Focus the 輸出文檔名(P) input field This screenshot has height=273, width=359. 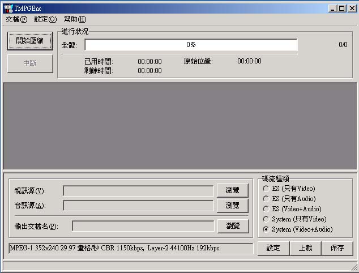click(x=143, y=226)
